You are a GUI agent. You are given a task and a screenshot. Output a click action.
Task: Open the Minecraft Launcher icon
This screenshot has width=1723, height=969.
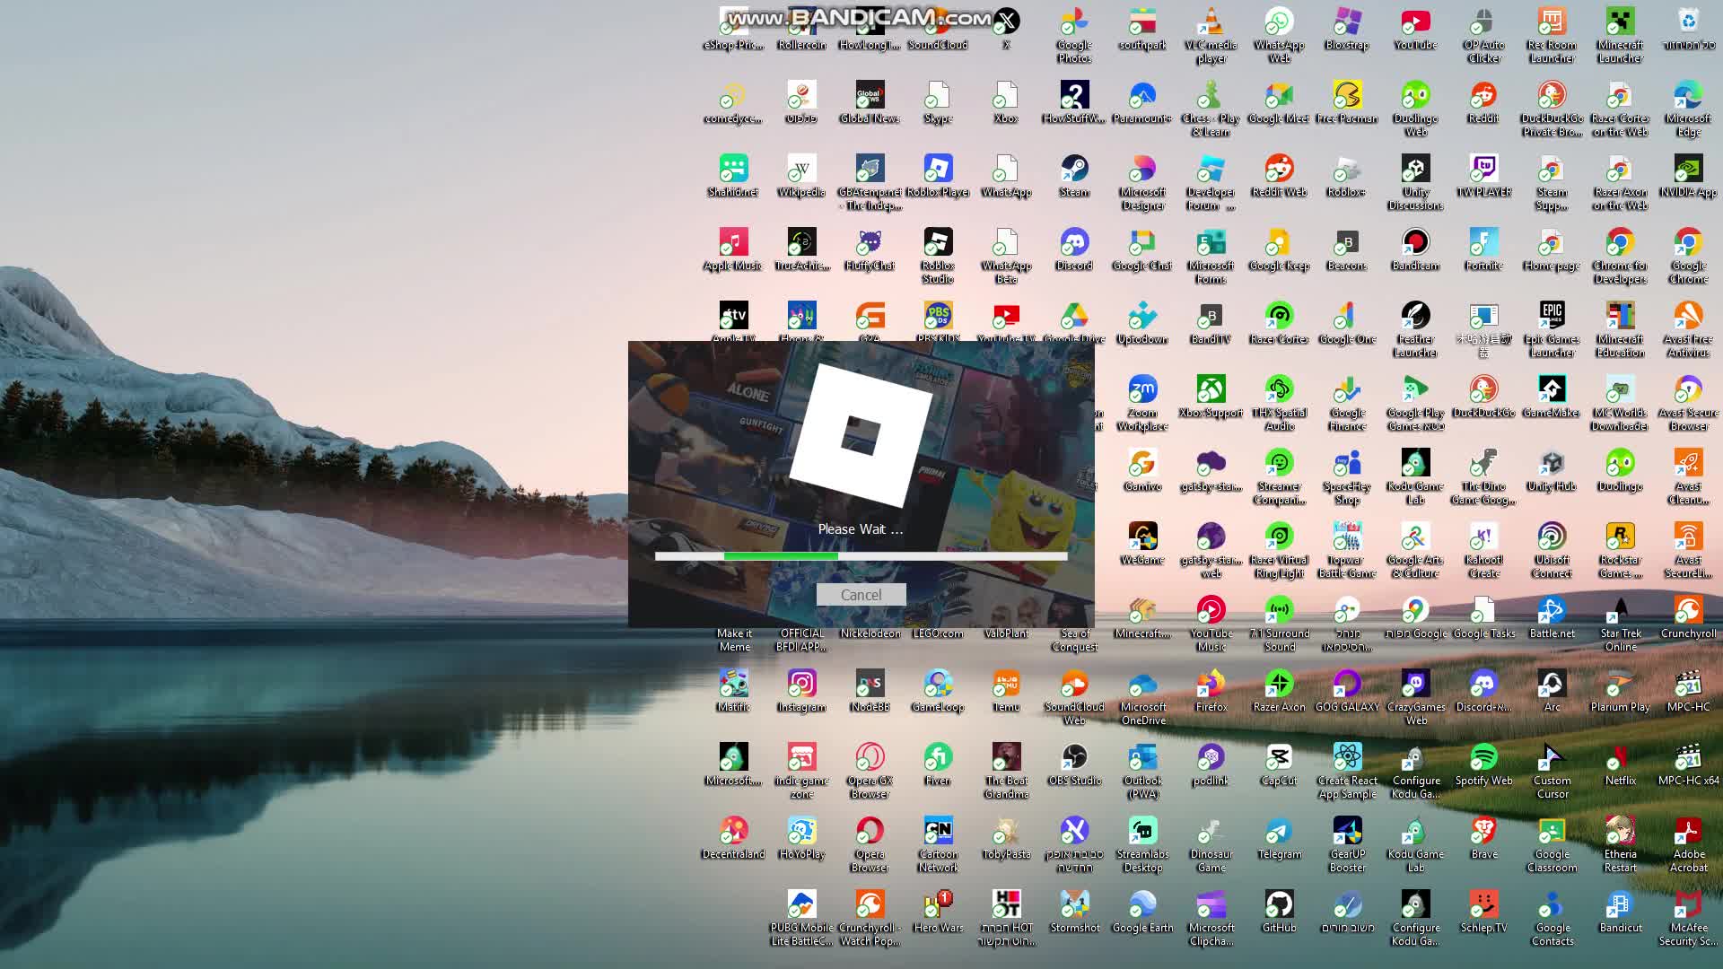[x=1620, y=22]
